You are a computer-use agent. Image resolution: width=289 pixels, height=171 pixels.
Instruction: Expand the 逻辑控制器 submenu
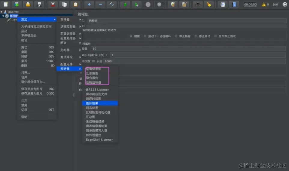pos(69,26)
